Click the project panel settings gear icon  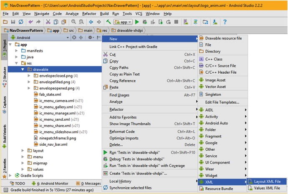[x=90, y=37]
